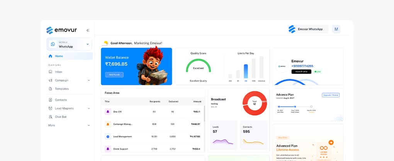Open Campaign menu item
This screenshot has height=161, width=394.
(x=61, y=80)
